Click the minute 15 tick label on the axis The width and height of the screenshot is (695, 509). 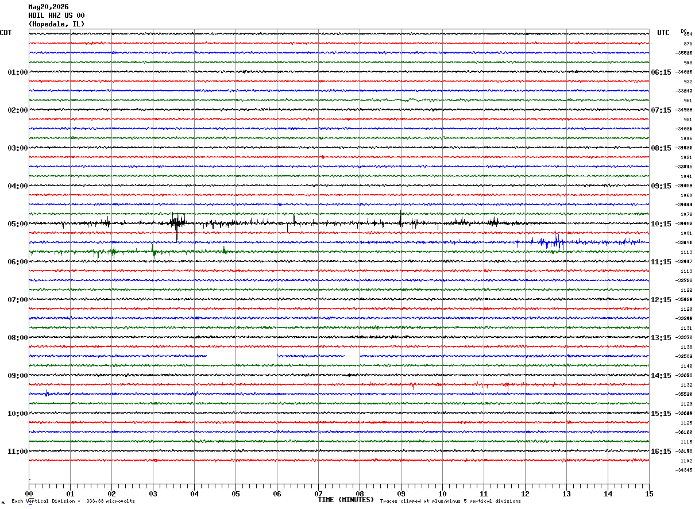click(x=649, y=493)
